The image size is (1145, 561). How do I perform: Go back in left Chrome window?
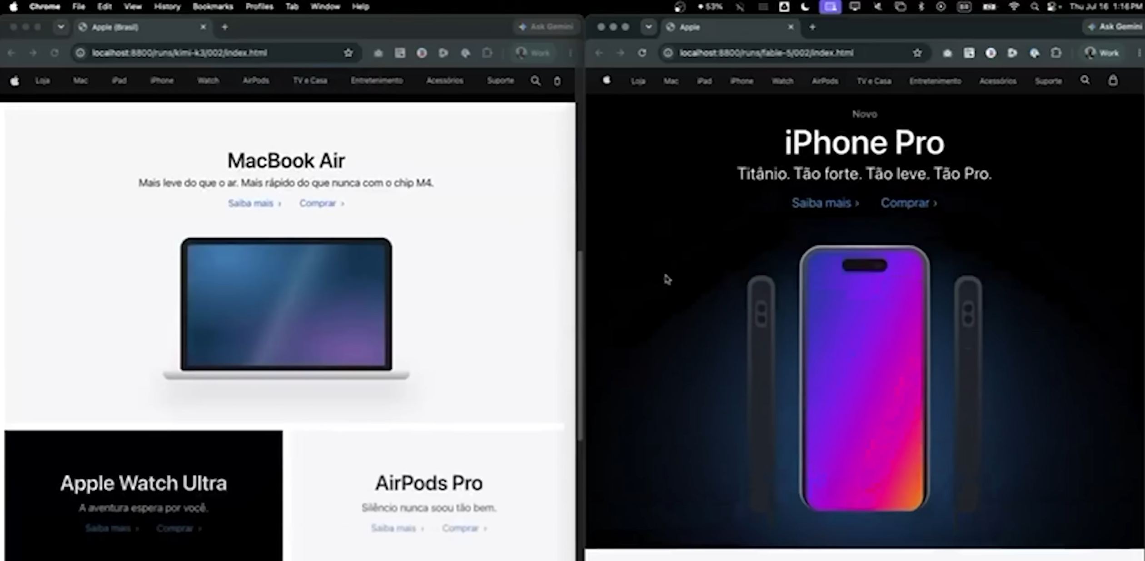(11, 53)
